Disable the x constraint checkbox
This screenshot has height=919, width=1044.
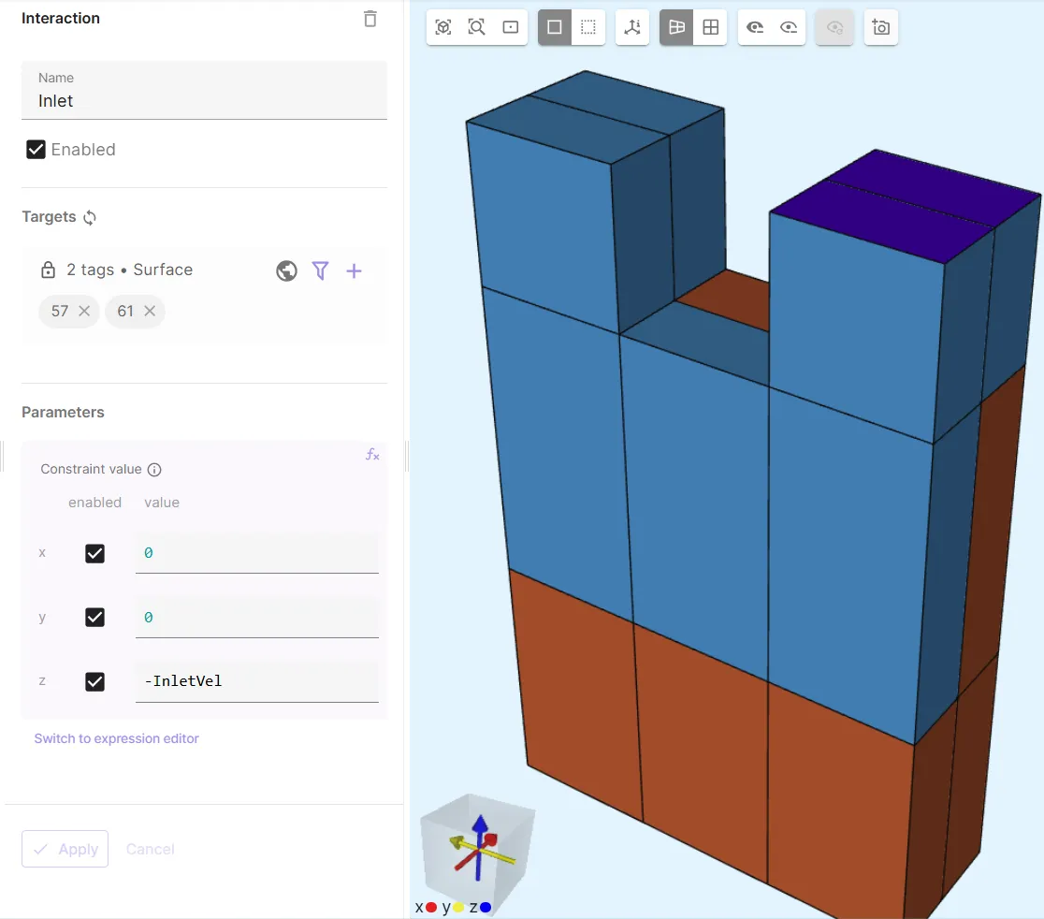(94, 553)
